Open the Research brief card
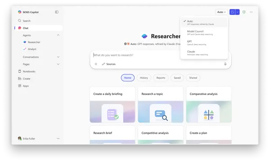 pos(112,135)
